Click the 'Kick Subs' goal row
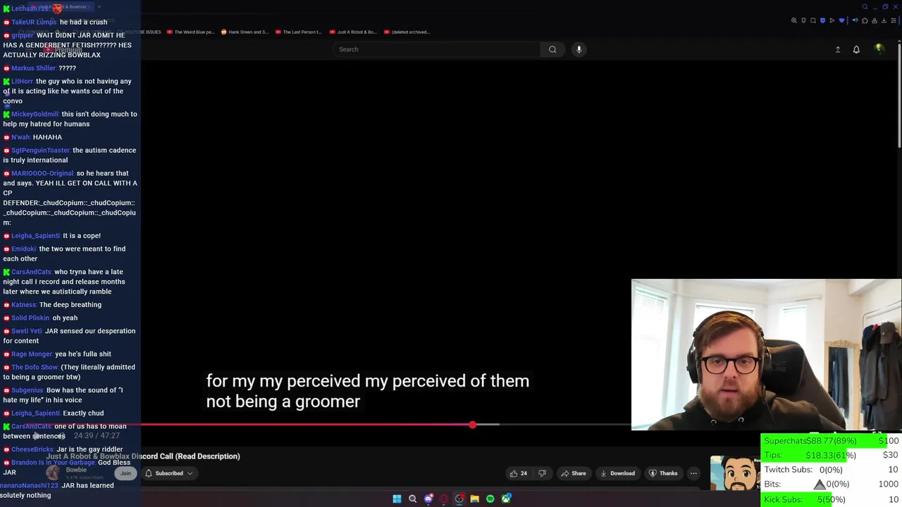Viewport: 902px width, 507px height. point(831,499)
